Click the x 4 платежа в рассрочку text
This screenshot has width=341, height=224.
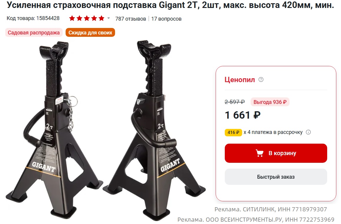click(273, 132)
